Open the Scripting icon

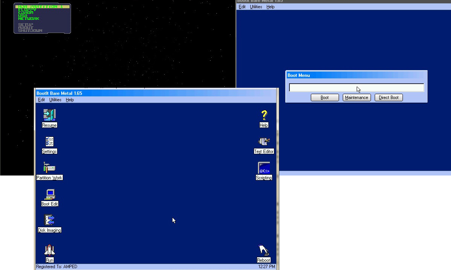264,168
